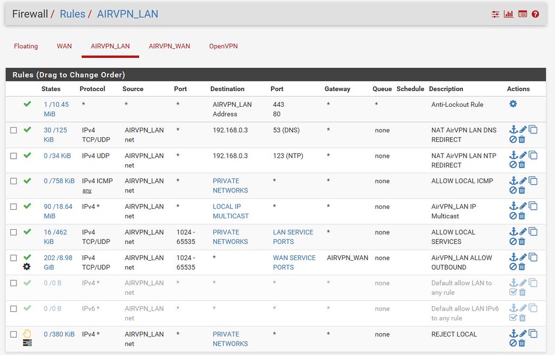Open Anti-Lockout Rule settings gear icon
Viewport: 555px width, 355px height.
pos(513,104)
